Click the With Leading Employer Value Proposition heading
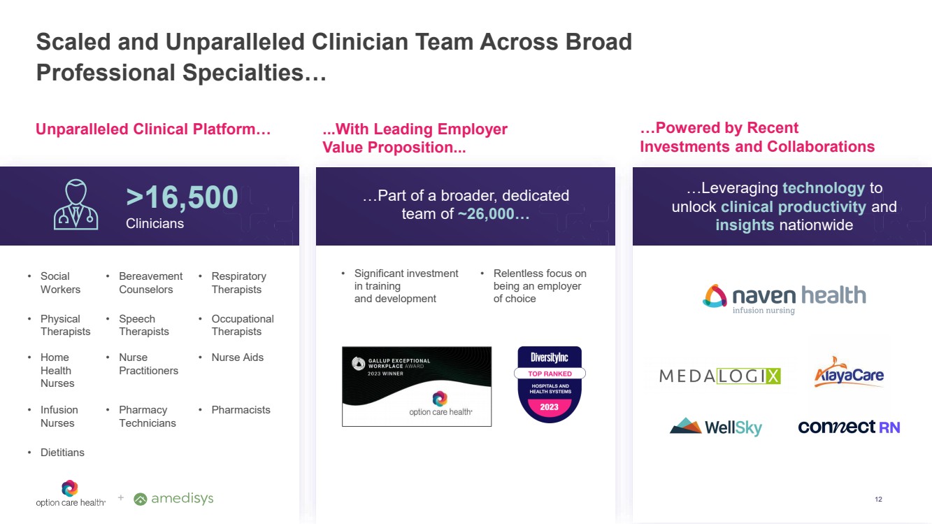Screen dimensions: 932x524 (415, 138)
